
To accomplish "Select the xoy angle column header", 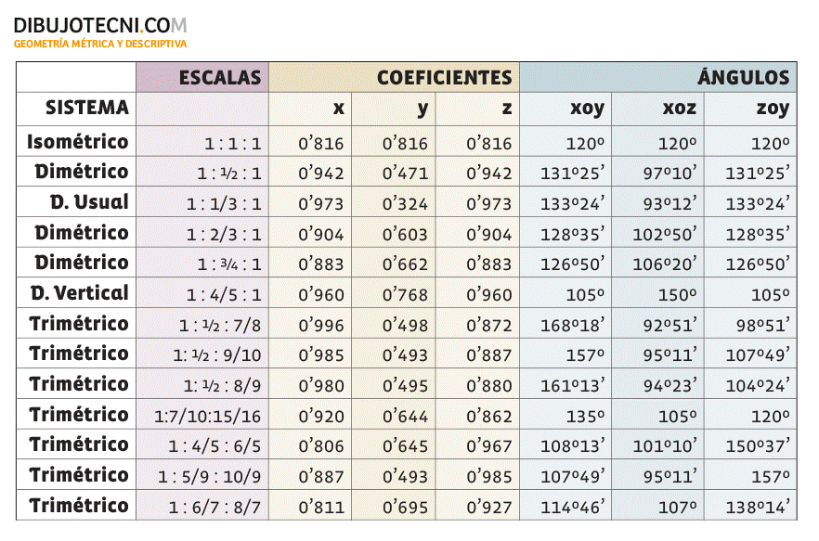I will point(587,109).
